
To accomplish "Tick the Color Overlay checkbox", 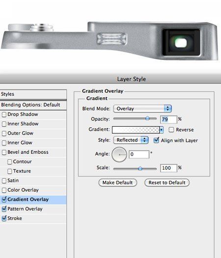I will coord(4,190).
